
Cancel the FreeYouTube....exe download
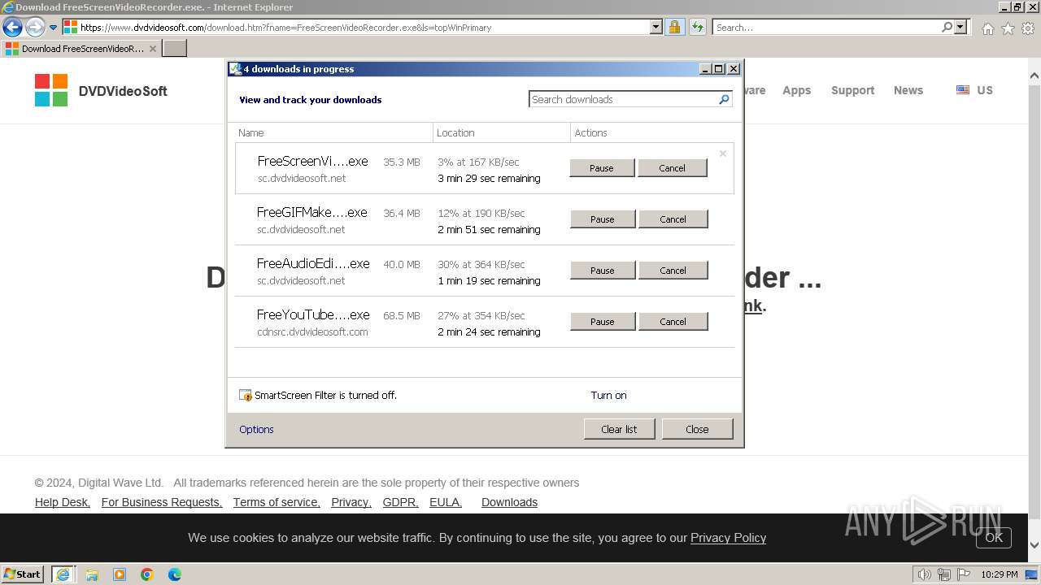coord(673,322)
